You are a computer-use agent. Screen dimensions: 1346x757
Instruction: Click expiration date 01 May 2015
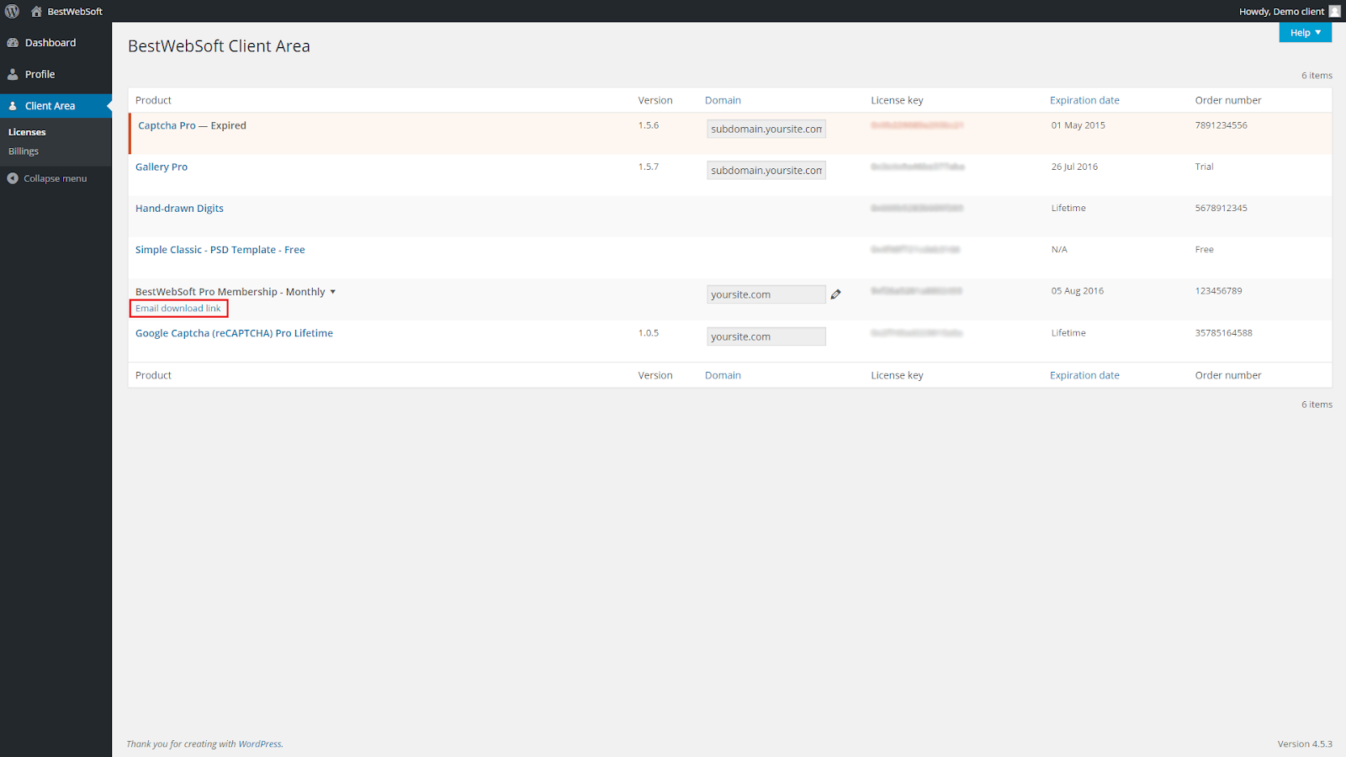pos(1078,125)
